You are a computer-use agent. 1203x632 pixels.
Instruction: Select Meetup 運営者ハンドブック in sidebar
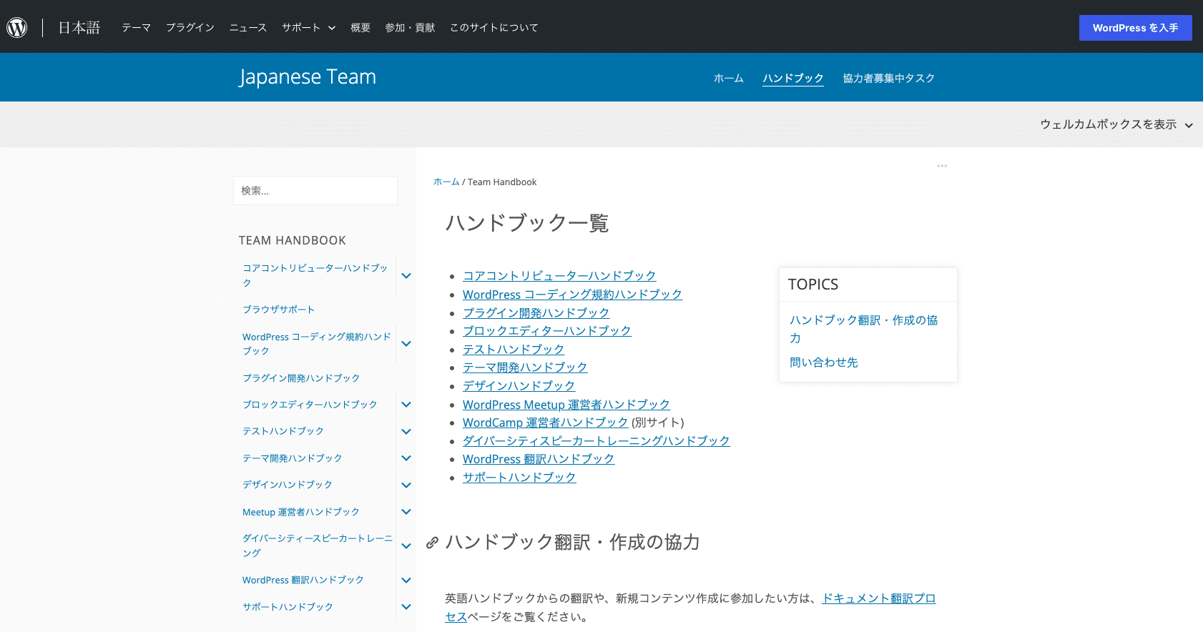[301, 512]
